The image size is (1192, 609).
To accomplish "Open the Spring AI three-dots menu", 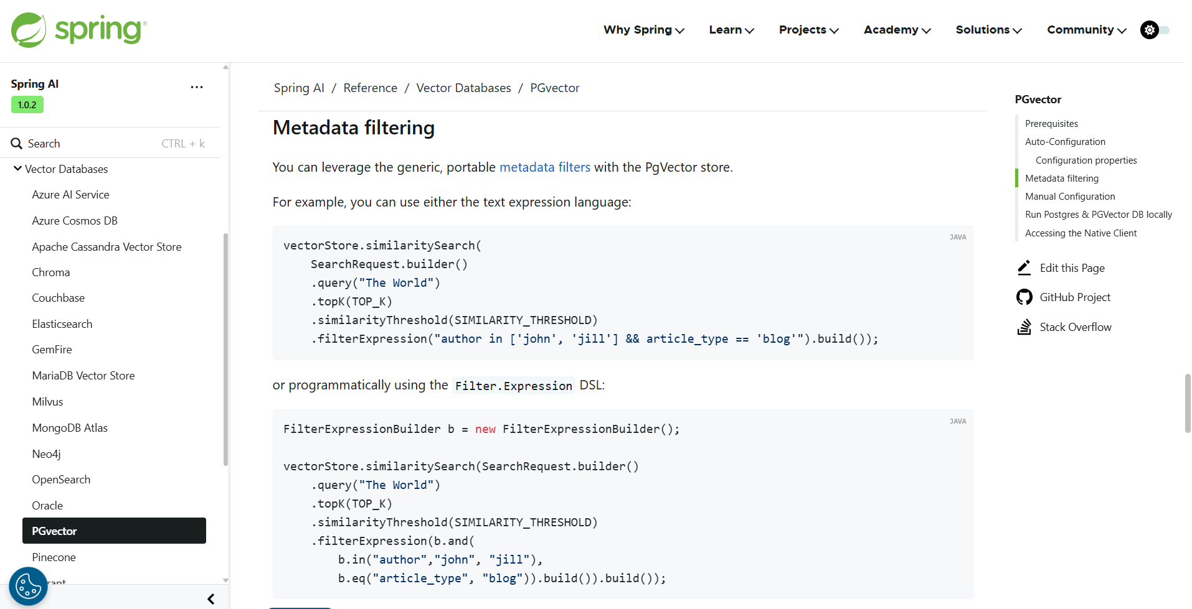I will (x=197, y=87).
